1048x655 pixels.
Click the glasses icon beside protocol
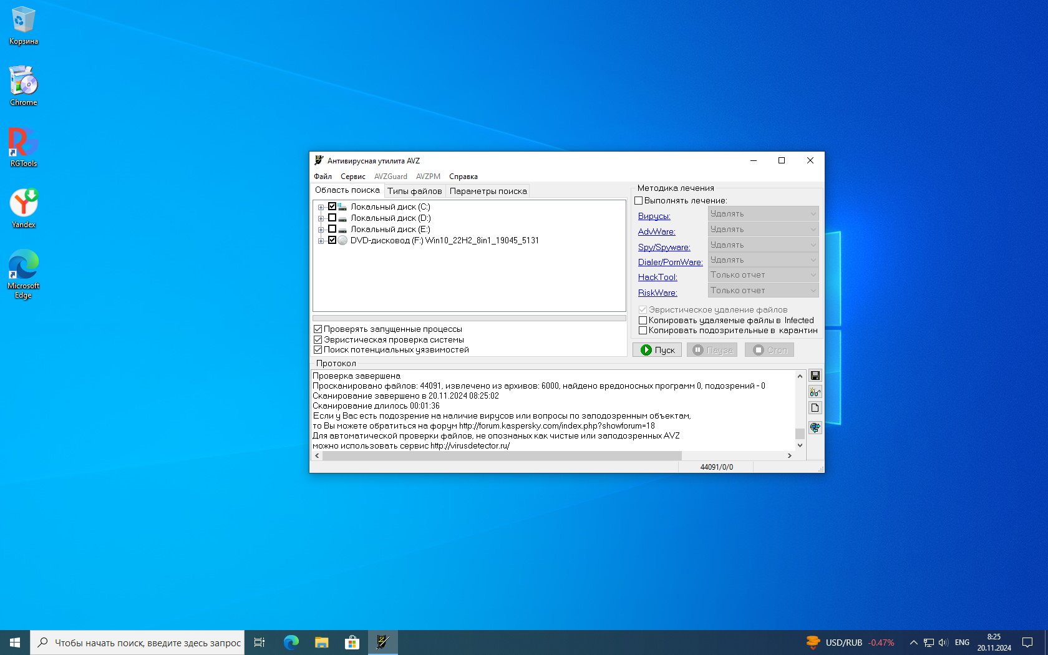(x=815, y=392)
